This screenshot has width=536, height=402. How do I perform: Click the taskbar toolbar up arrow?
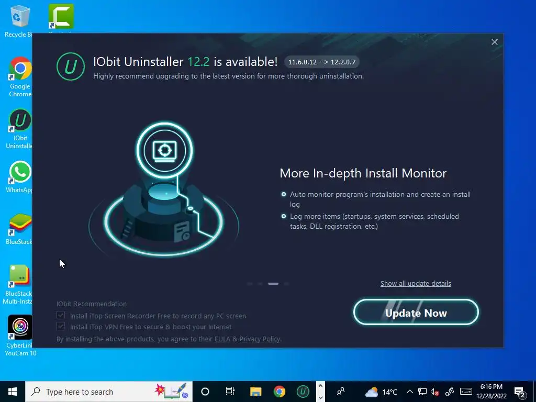(320, 386)
